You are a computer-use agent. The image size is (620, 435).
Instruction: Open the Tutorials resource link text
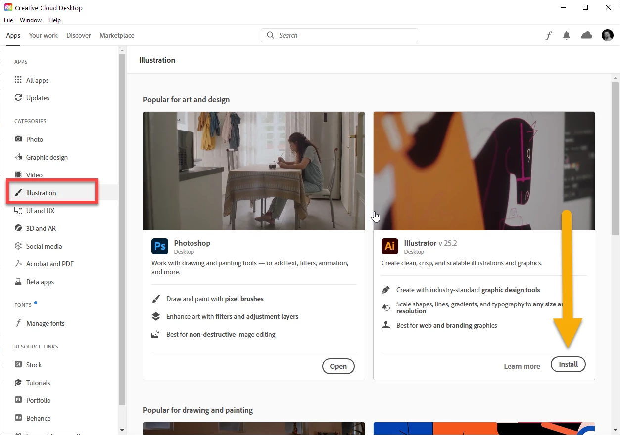click(38, 383)
